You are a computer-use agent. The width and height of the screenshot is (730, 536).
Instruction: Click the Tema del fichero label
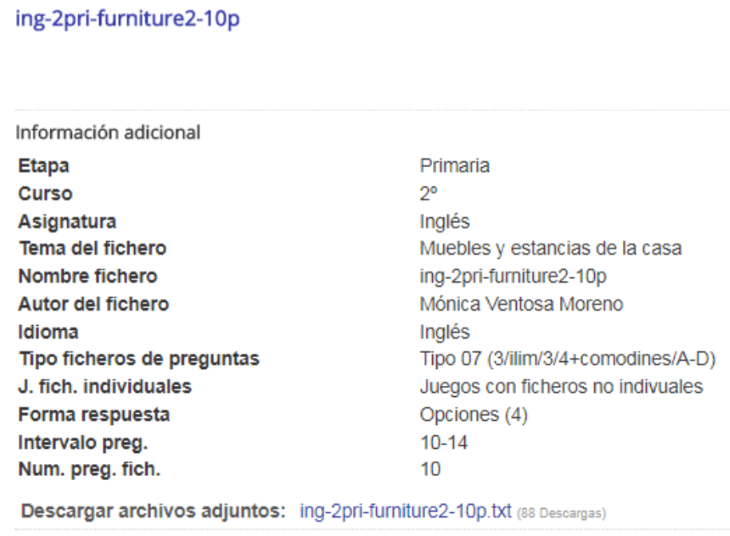[x=92, y=248]
